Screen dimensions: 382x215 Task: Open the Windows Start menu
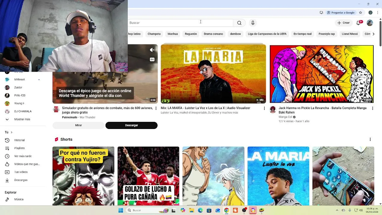click(x=121, y=211)
